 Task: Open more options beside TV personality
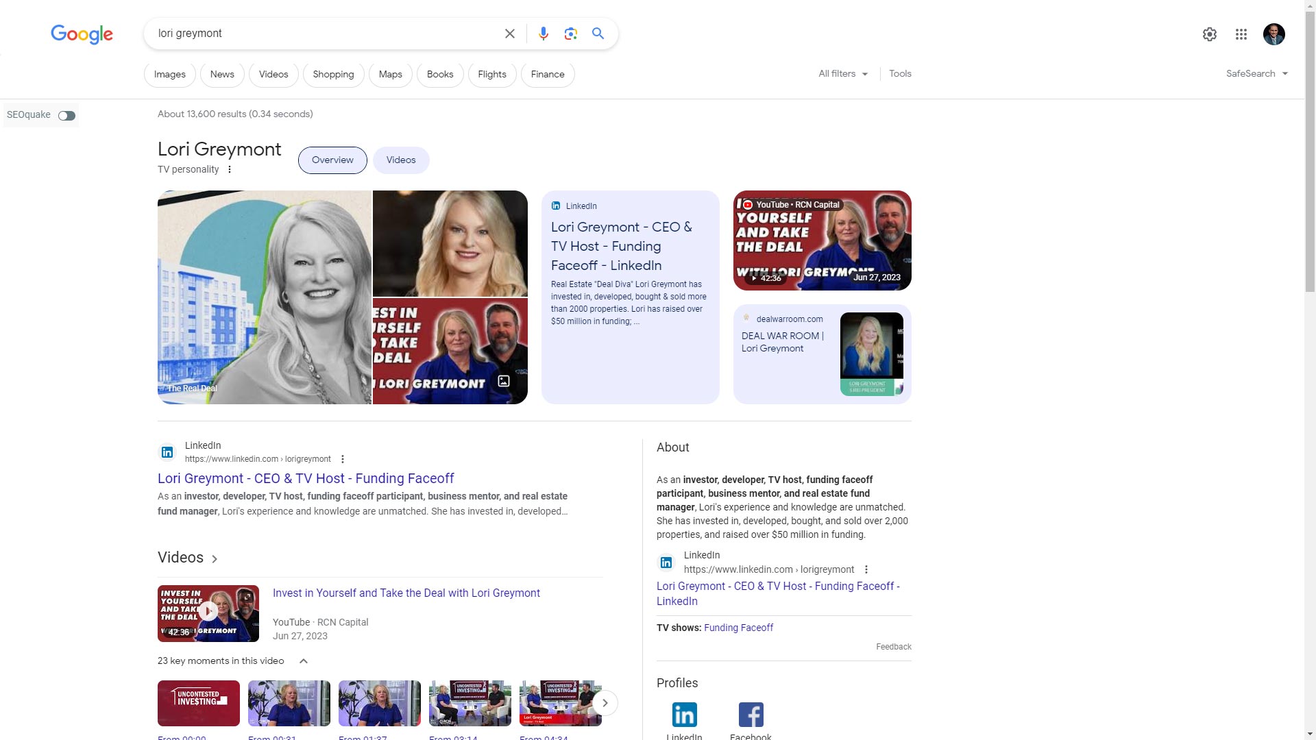pyautogui.click(x=230, y=169)
